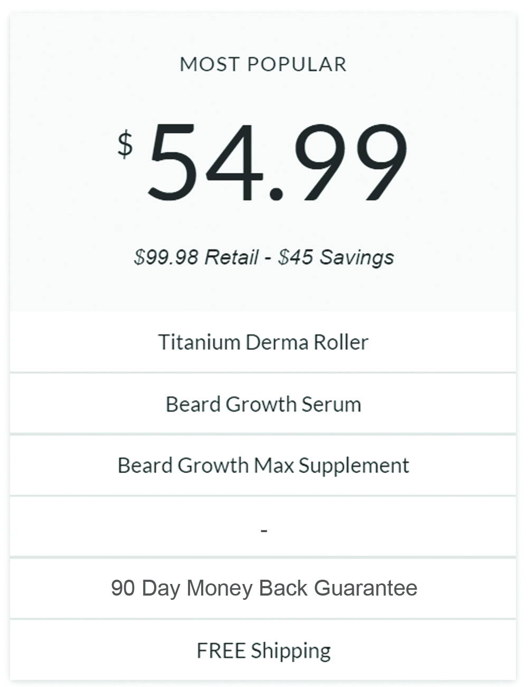Viewport: 528px width, 687px height.
Task: Select the 90 Day Money Back Guarantee row
Action: 263,588
